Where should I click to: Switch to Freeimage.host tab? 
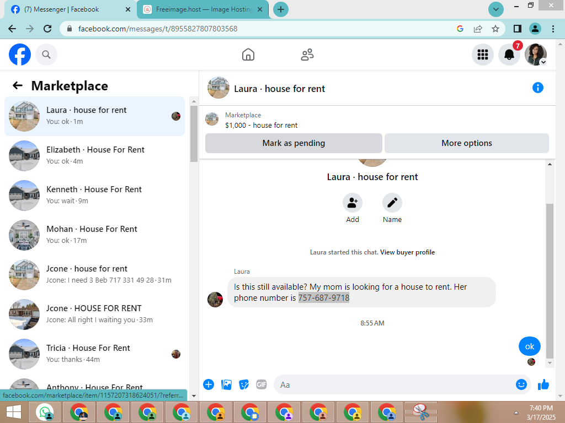tap(203, 9)
